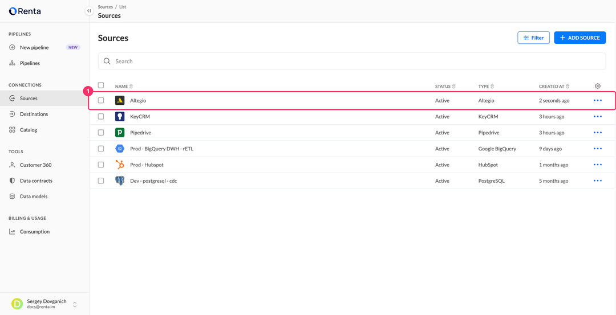Click the Filter button

(x=533, y=38)
